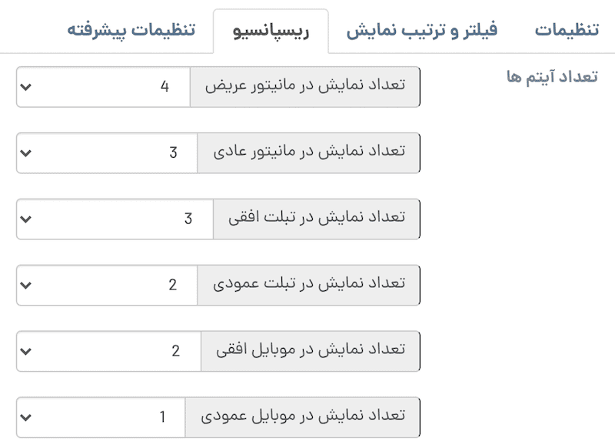Open the فیلتر و ترتیب نمایش tab
615x448 pixels.
(x=422, y=31)
